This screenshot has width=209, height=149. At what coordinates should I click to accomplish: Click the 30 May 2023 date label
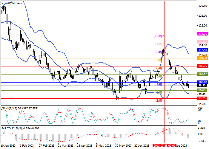[x=123, y=145]
